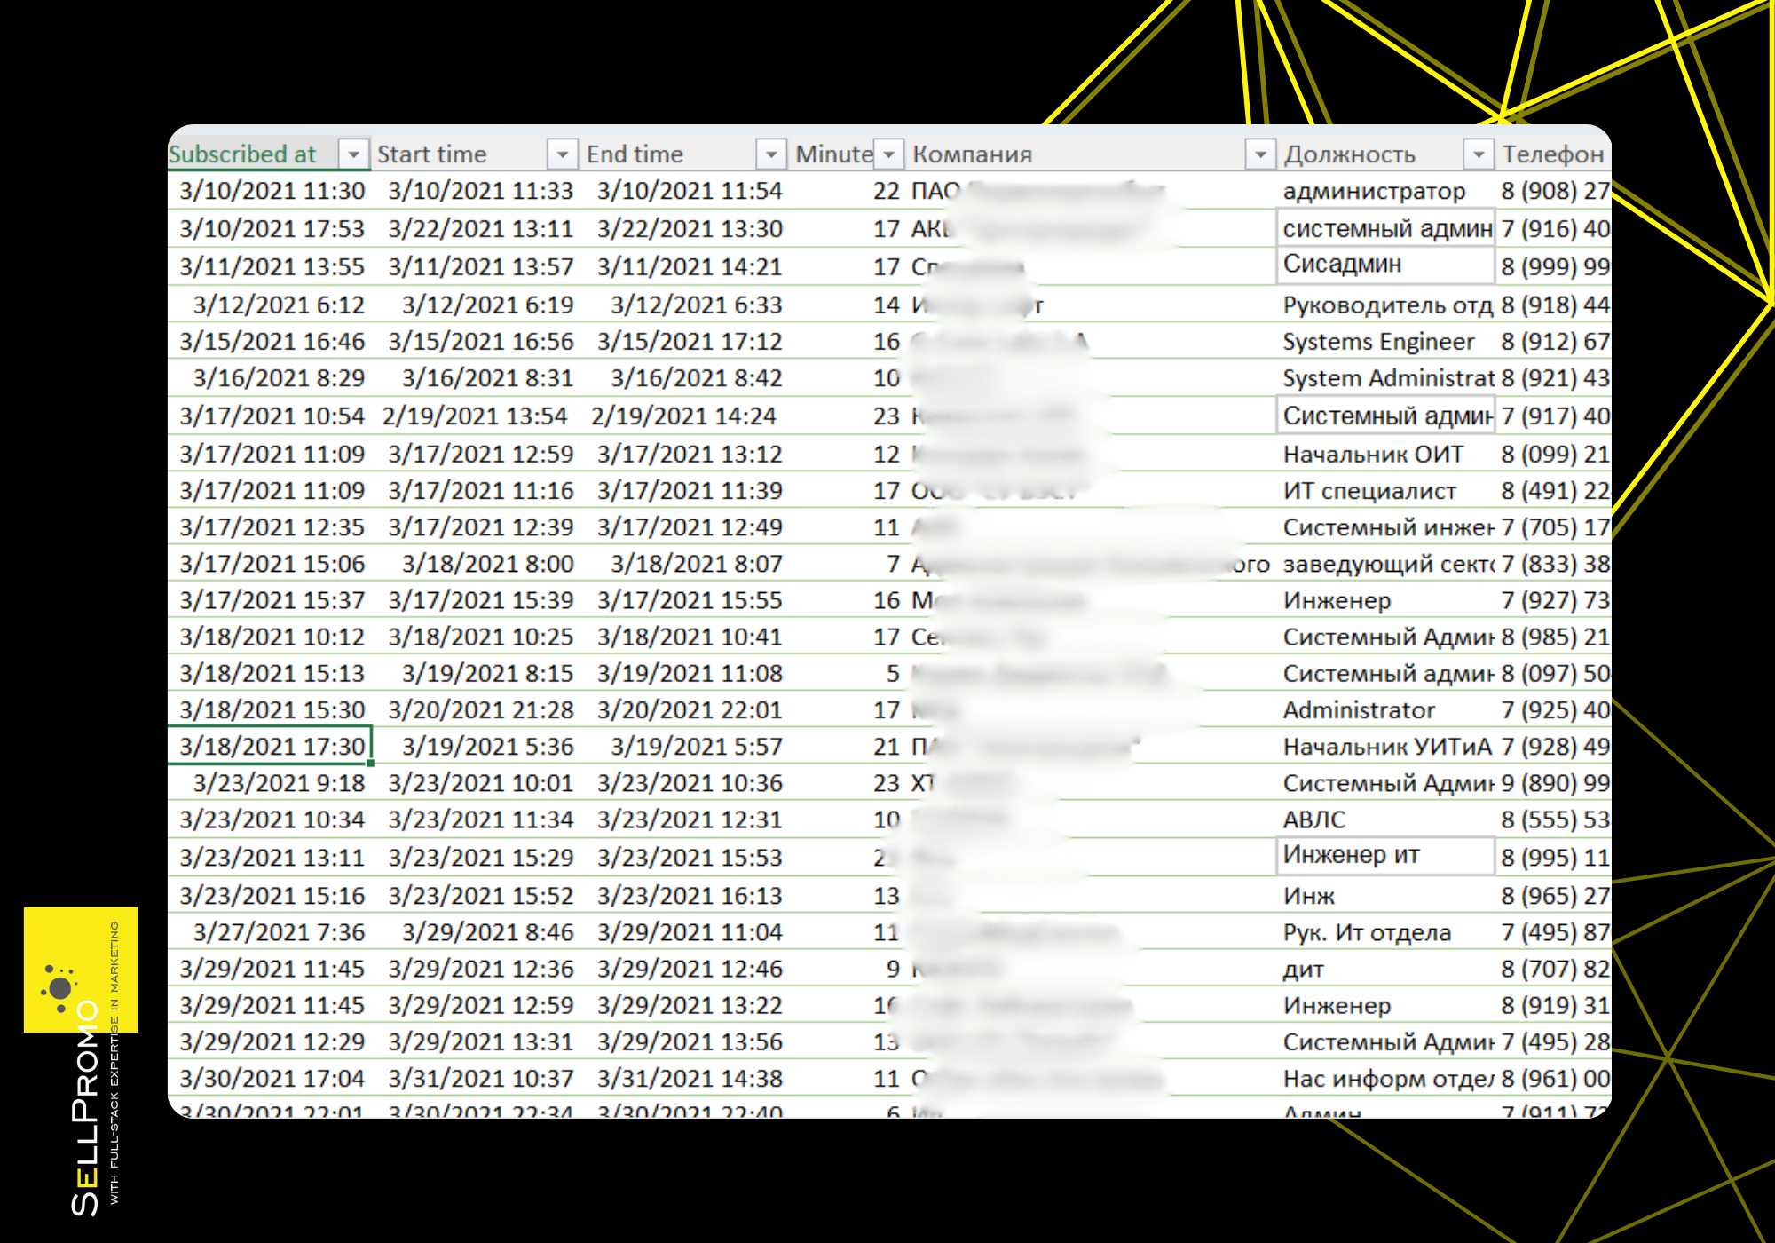This screenshot has width=1775, height=1243.
Task: Click phone cell starting 8 (908)
Action: point(1554,191)
